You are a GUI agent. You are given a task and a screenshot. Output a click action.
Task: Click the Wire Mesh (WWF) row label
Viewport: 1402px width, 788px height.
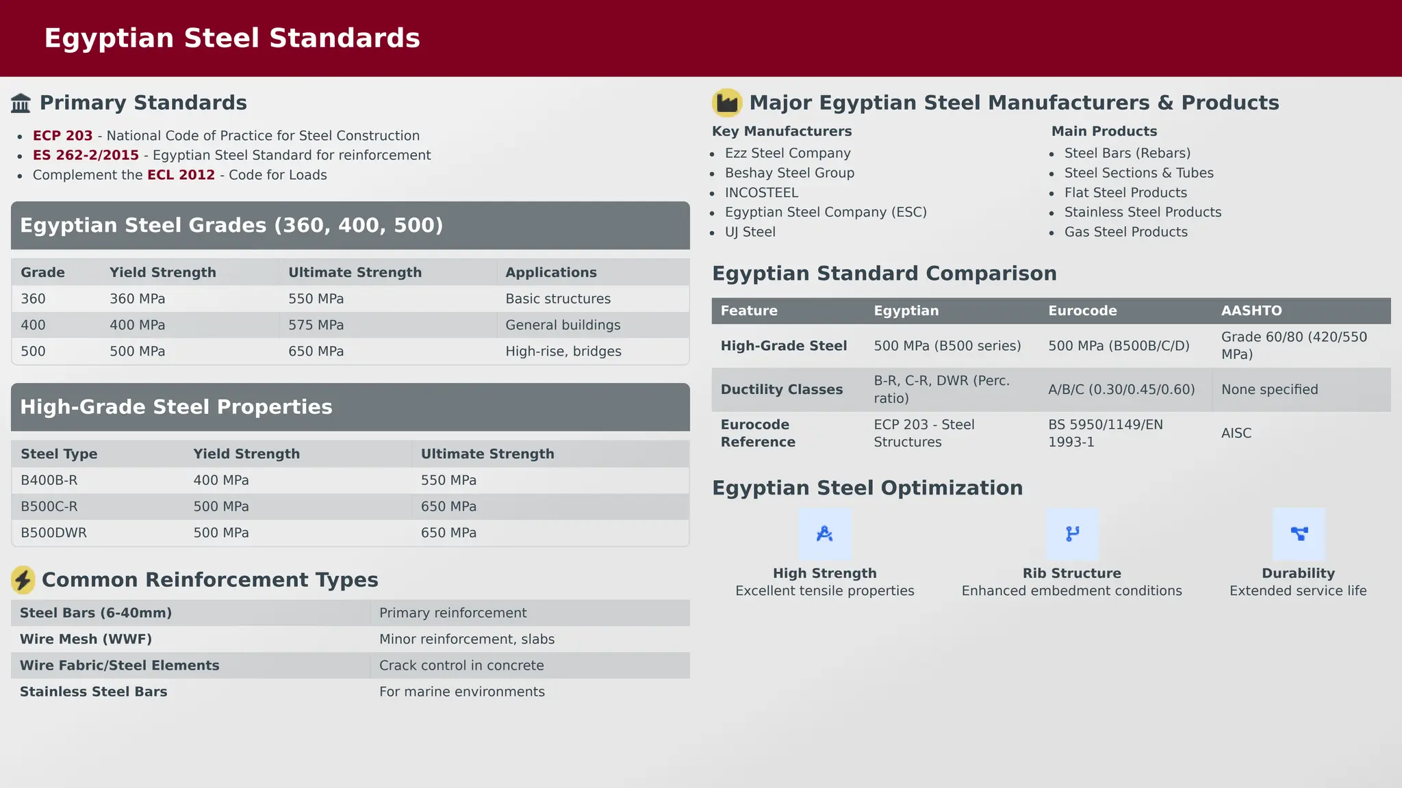[86, 640]
